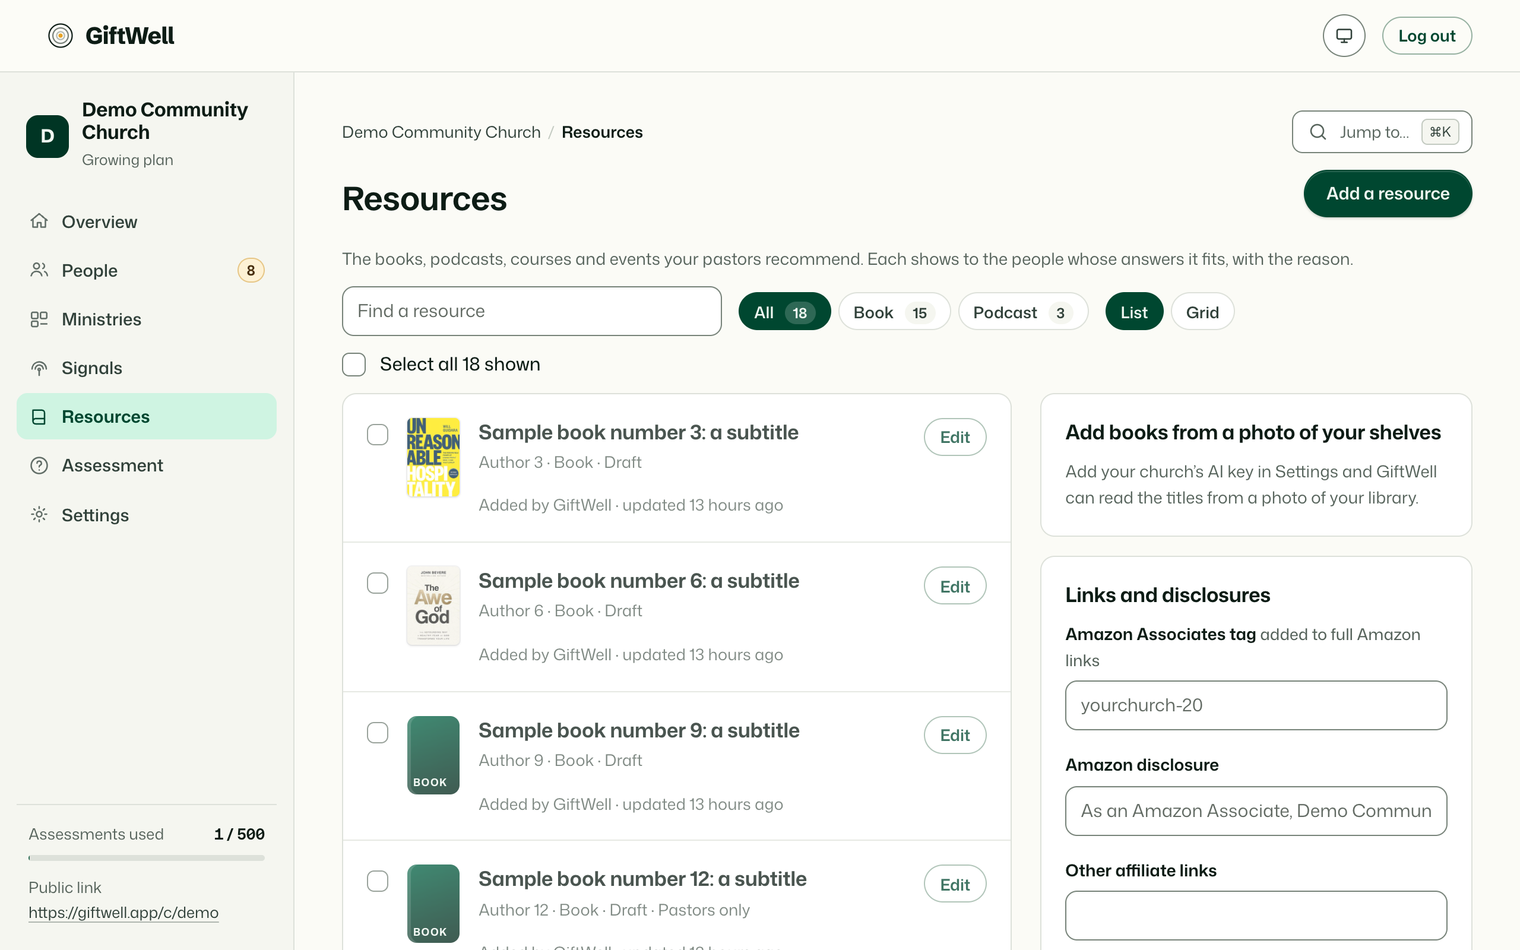Click the Other affiliate links field
This screenshot has width=1520, height=950.
[x=1256, y=916]
